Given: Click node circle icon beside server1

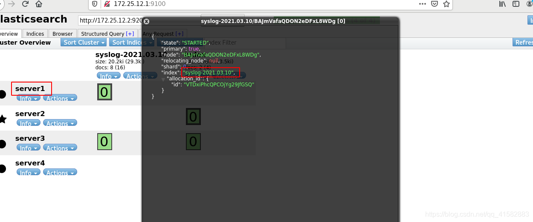Looking at the screenshot, I should (2, 94).
